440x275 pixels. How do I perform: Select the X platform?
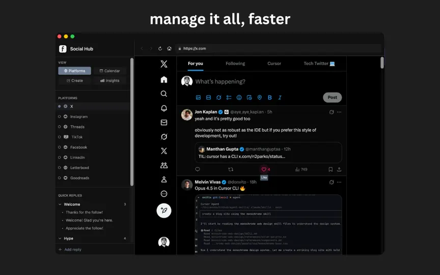pyautogui.click(x=93, y=106)
